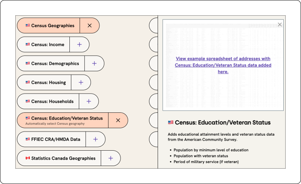
Task: Click 'Automatically select Census geography' subtext
Action: coord(55,124)
